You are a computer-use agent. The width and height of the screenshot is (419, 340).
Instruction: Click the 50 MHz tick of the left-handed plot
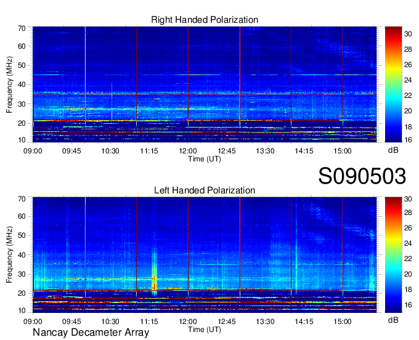click(x=22, y=235)
